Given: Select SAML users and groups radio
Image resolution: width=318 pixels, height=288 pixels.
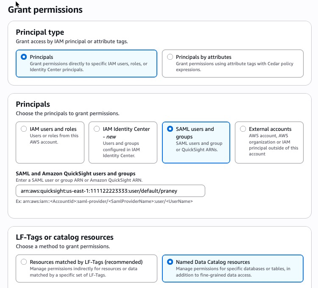Looking at the screenshot, I should (170, 129).
